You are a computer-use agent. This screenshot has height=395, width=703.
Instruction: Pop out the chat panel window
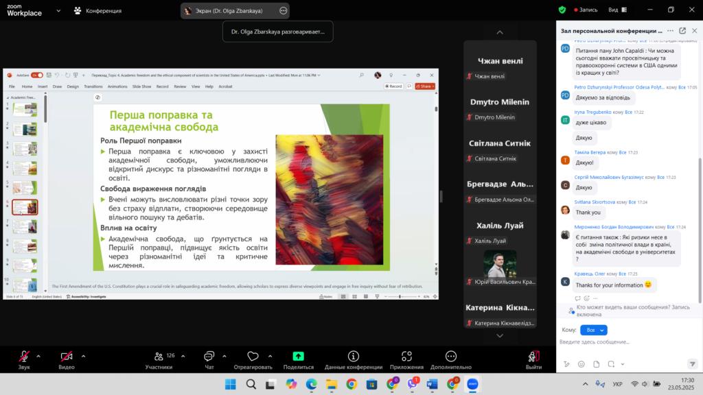[682, 31]
